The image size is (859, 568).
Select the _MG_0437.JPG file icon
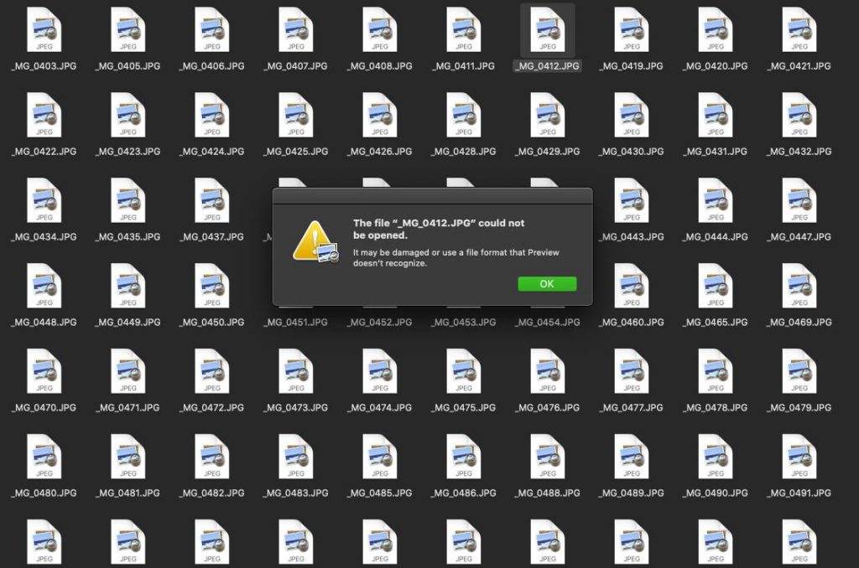tap(212, 203)
